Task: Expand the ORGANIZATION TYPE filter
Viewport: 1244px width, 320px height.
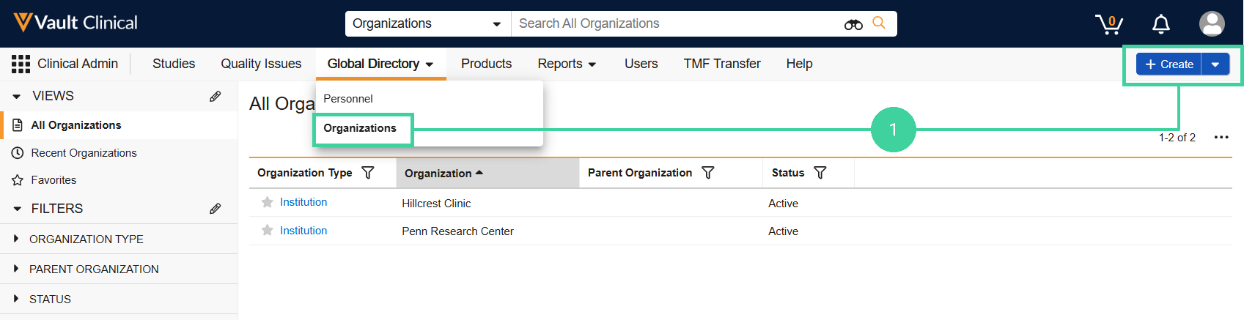Action: (16, 239)
